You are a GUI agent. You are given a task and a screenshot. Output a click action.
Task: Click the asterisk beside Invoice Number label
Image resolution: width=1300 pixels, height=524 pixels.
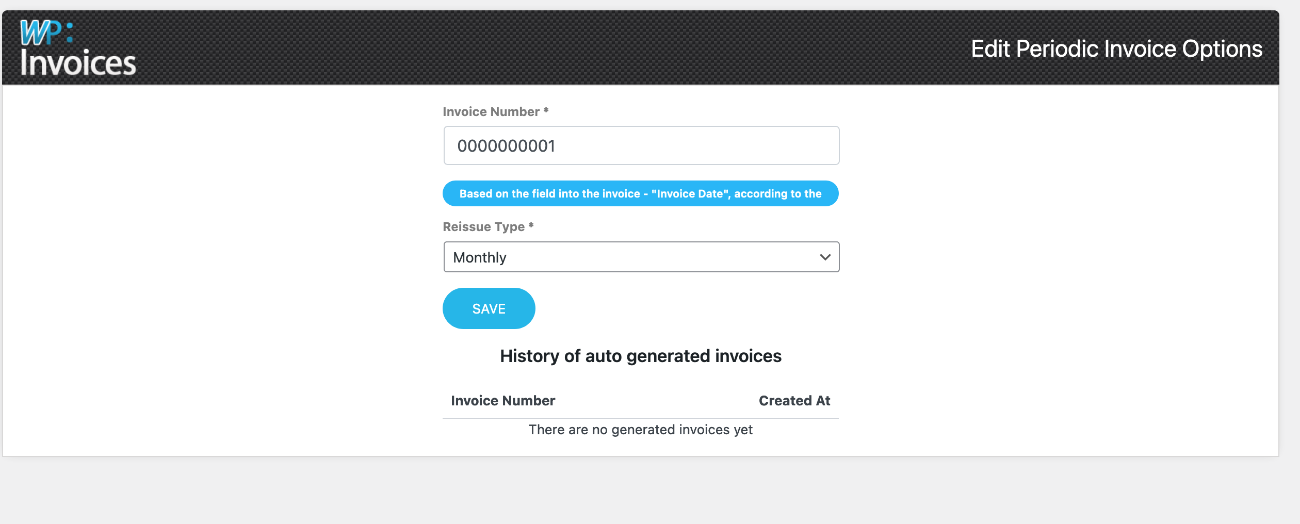(x=546, y=110)
